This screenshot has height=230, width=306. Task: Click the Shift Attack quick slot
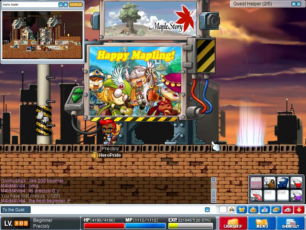pyautogui.click(x=256, y=183)
